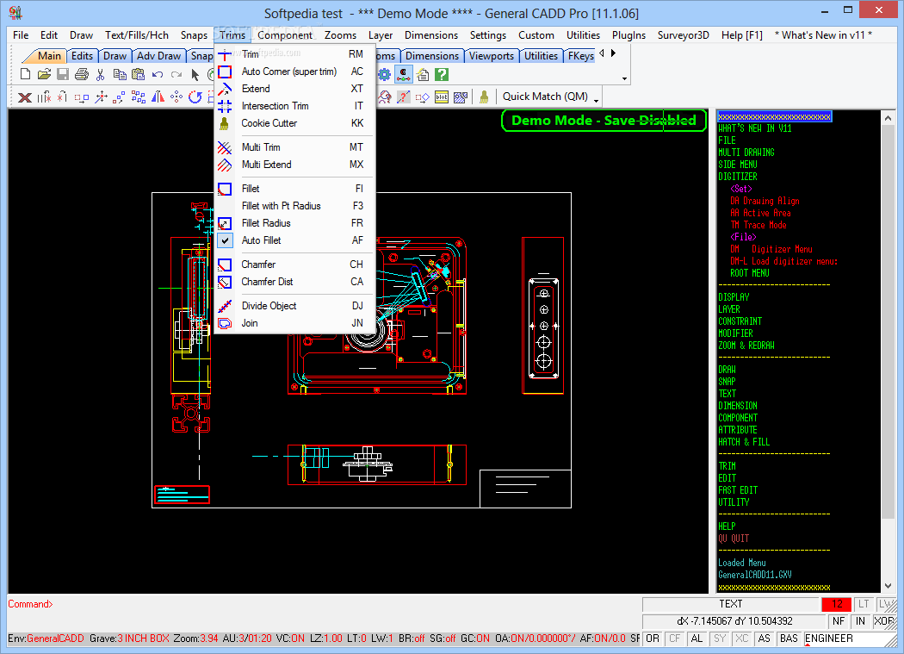
Task: Choose Intersection Trim from the Trims menu
Action: pyautogui.click(x=294, y=106)
